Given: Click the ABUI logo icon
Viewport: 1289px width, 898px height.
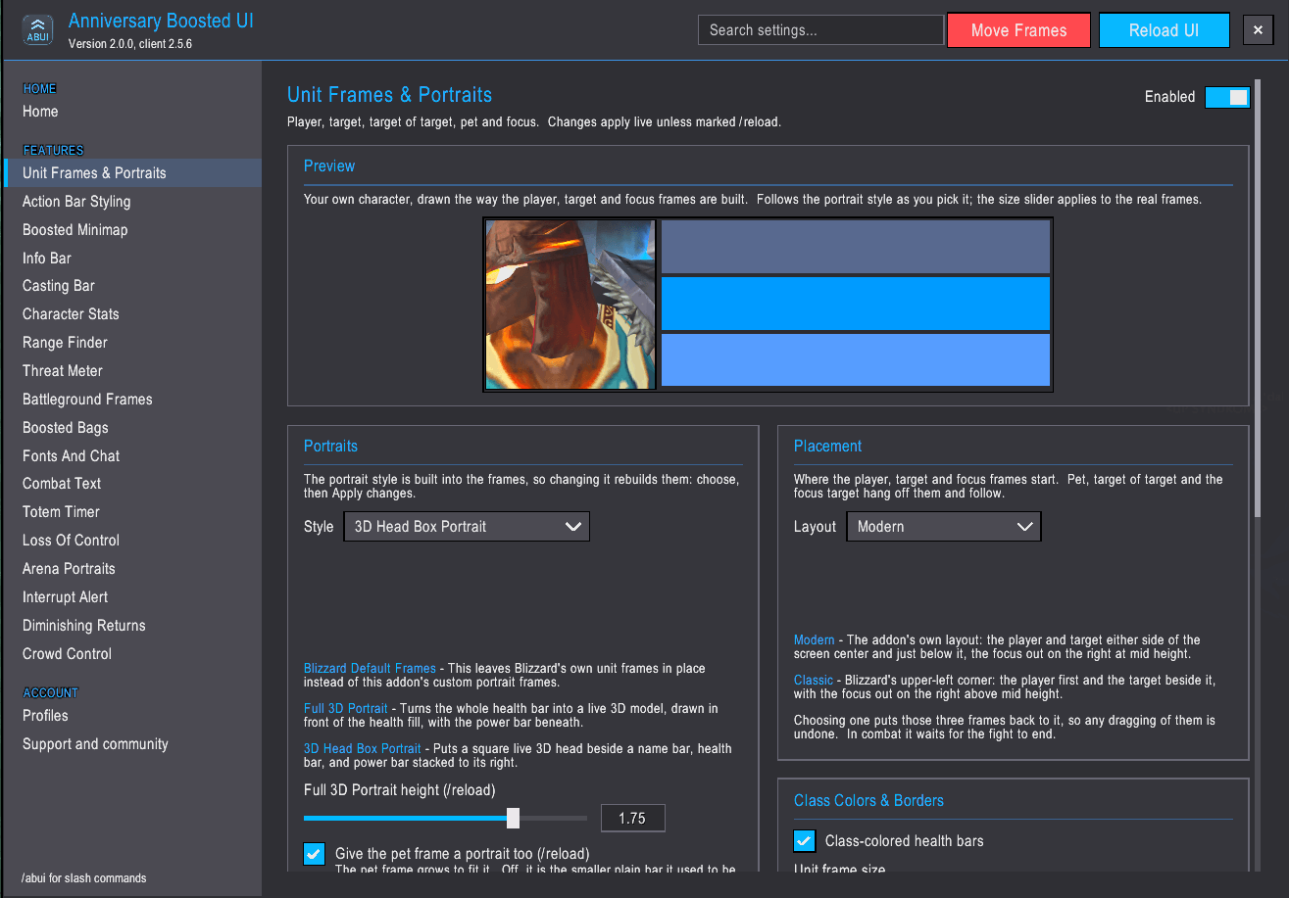Looking at the screenshot, I should [37, 30].
